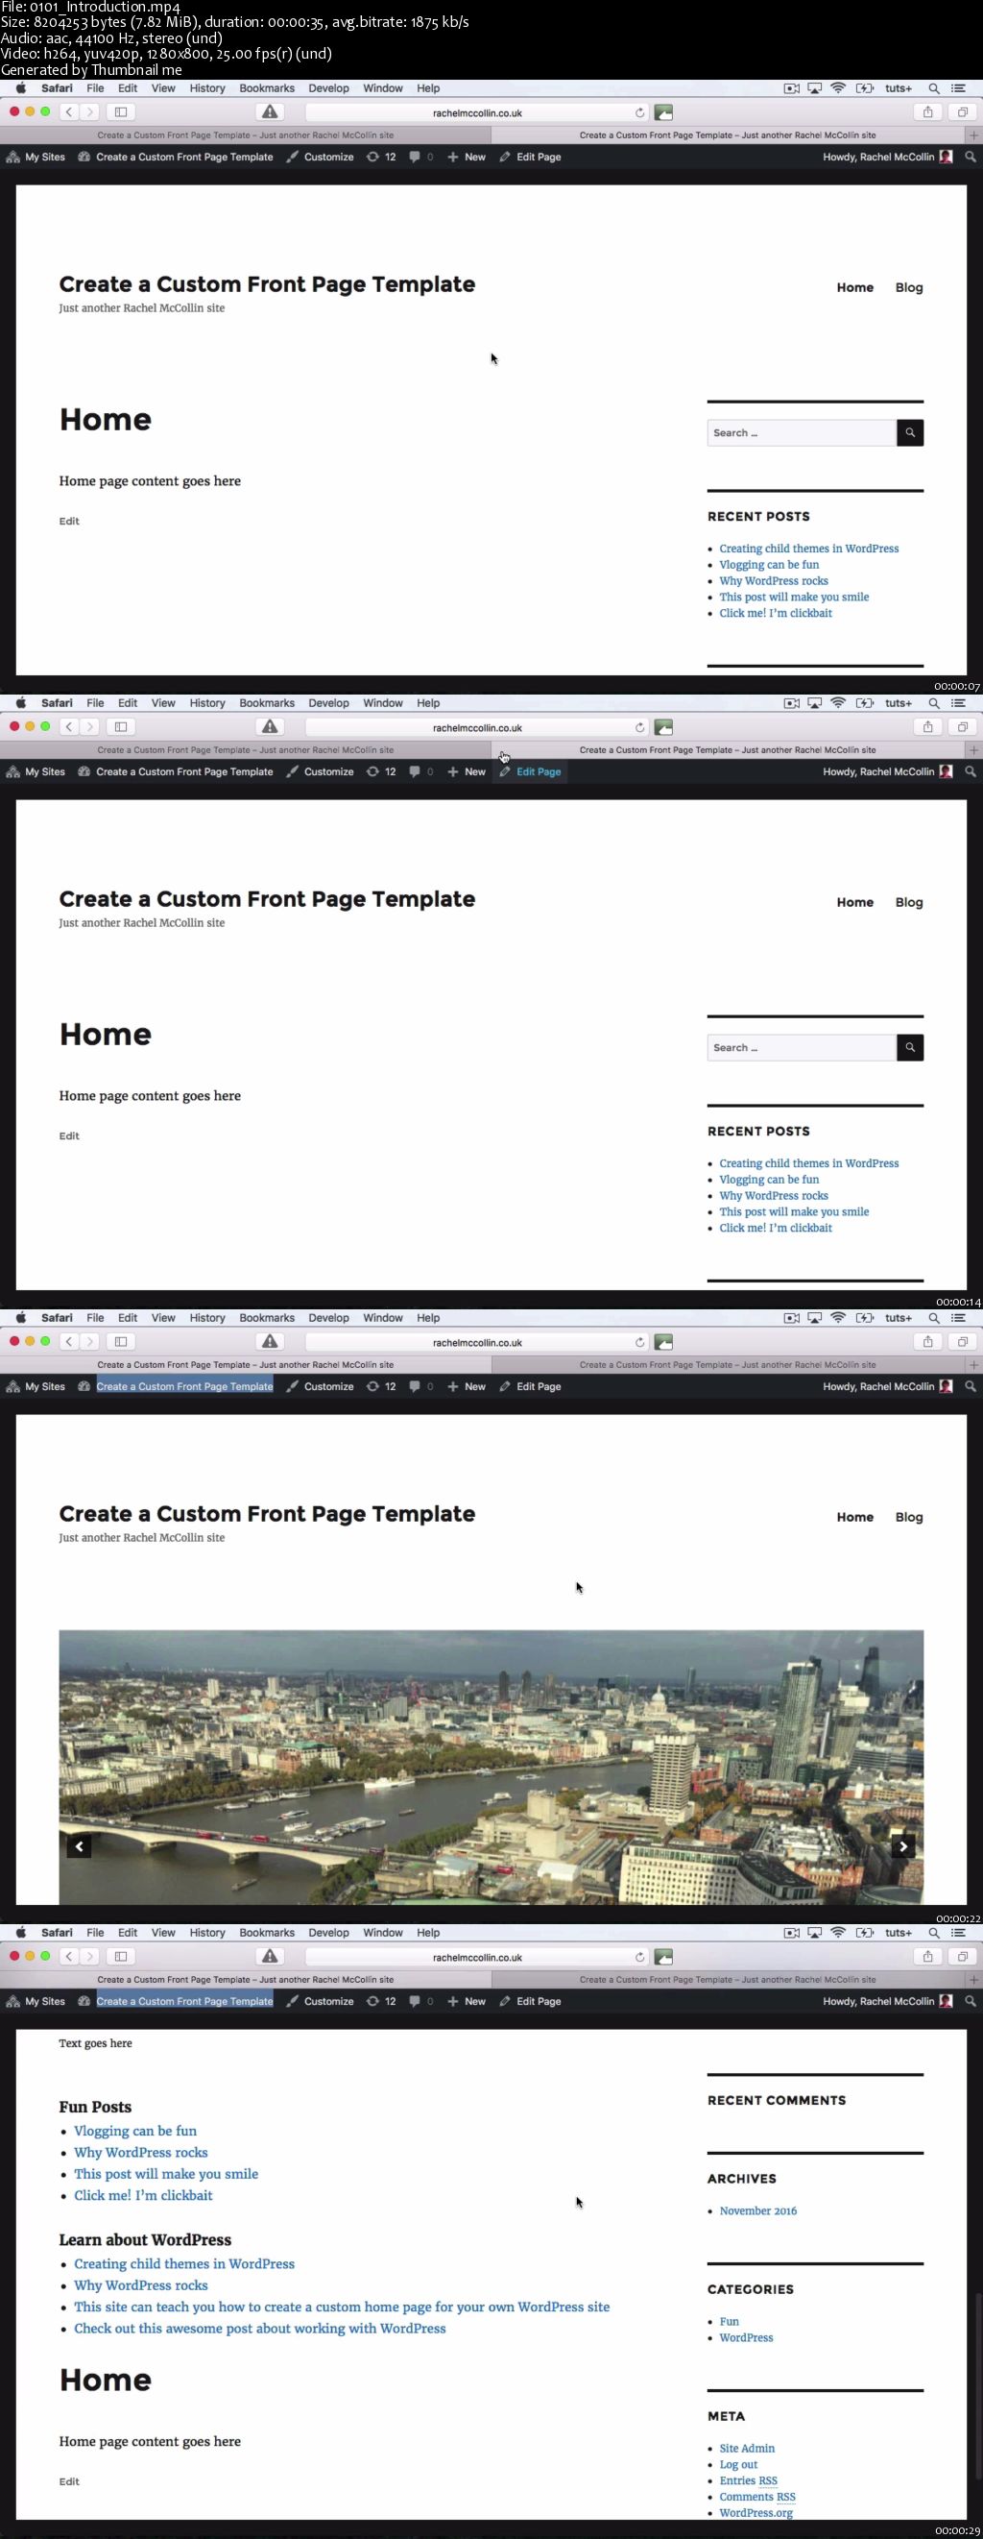The height and width of the screenshot is (2539, 983).
Task: Click the London skyline slider image
Action: pos(491,1767)
